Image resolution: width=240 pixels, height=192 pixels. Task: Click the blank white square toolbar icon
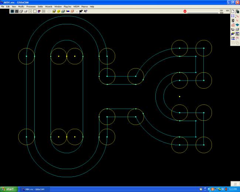(x=35, y=11)
